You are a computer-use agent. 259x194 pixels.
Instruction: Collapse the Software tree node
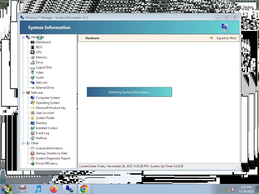23,93
